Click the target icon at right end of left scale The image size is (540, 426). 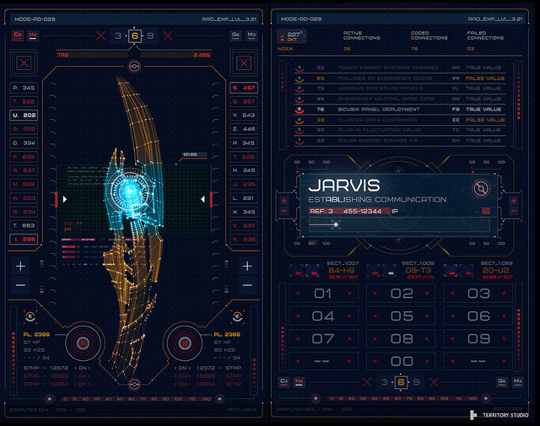(x=219, y=399)
